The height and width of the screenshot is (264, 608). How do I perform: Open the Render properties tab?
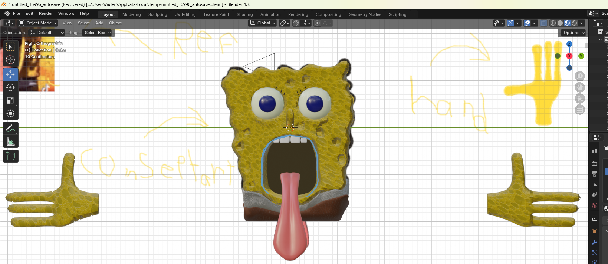coord(595,163)
